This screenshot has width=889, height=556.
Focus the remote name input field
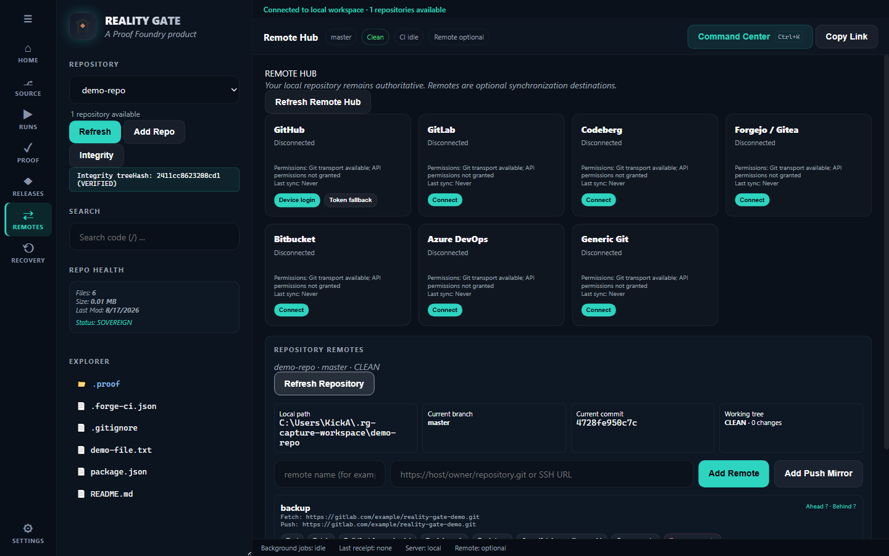pos(330,474)
